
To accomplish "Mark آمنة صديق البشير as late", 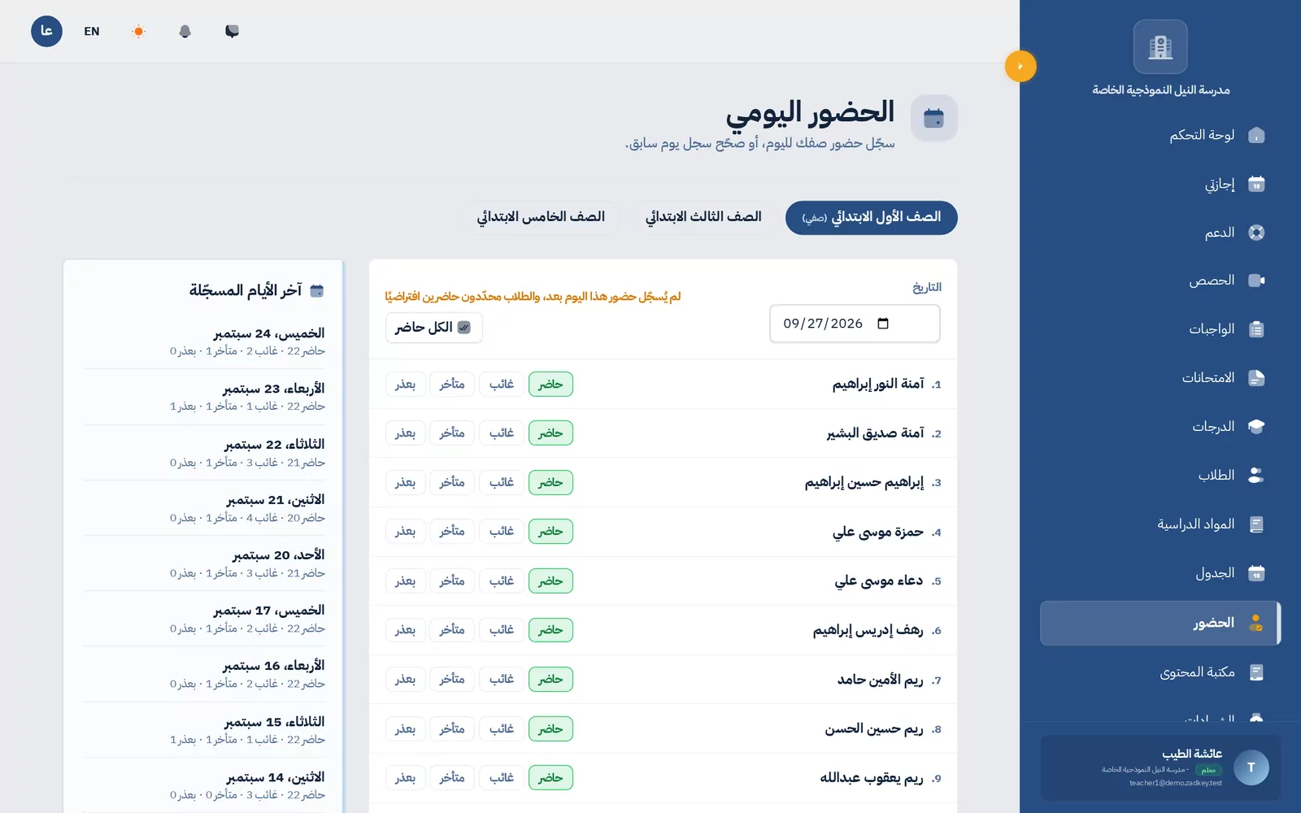I will [x=452, y=433].
